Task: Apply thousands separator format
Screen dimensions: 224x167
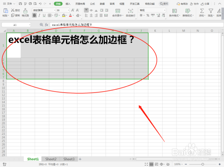Action: click(x=153, y=15)
